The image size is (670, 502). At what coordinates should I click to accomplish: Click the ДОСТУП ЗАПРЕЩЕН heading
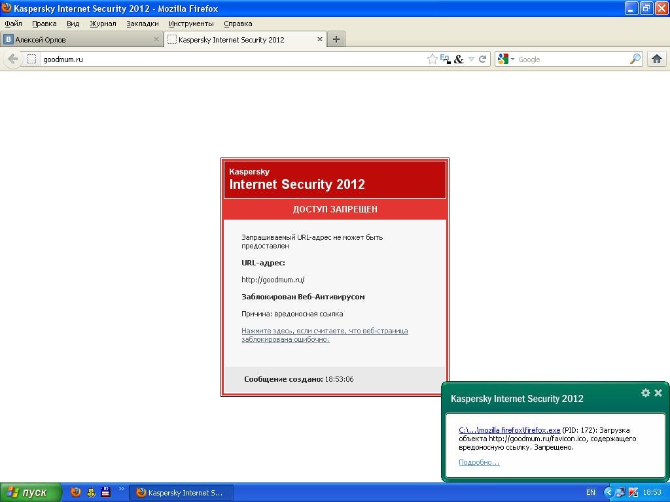pyautogui.click(x=335, y=209)
